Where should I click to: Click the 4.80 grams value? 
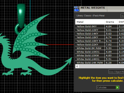[109, 56]
